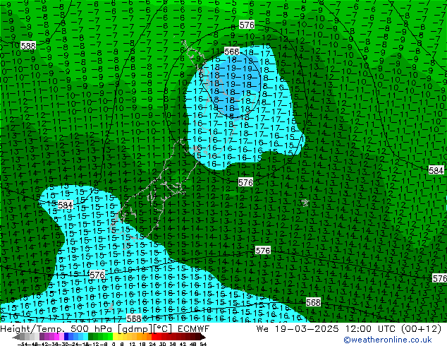Click the 588 contour height label
Image resolution: width=447 pixels, height=346 pixels.
28,46
